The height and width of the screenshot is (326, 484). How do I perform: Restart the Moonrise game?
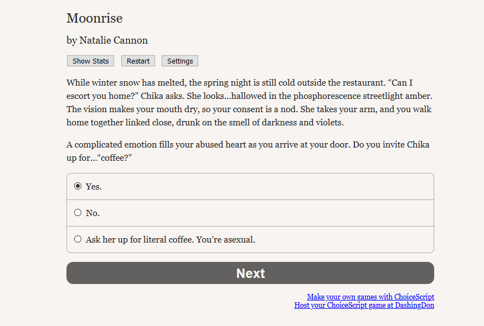138,61
